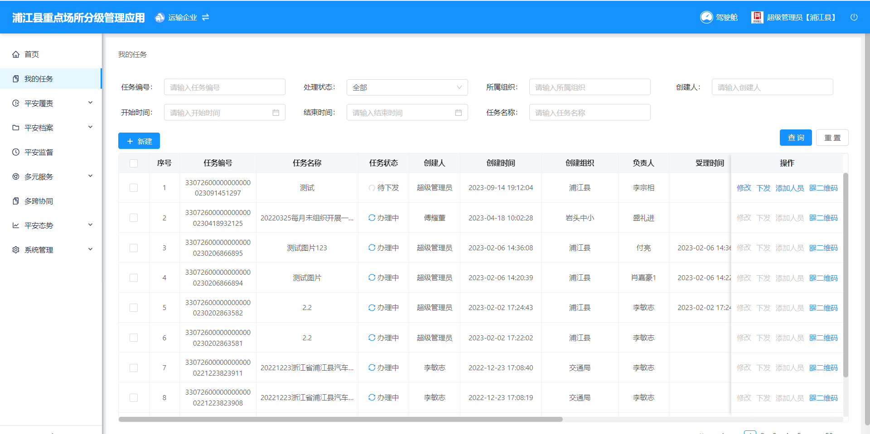Click task name 20220325每月未组织开展一...
The height and width of the screenshot is (434, 870).
(307, 218)
